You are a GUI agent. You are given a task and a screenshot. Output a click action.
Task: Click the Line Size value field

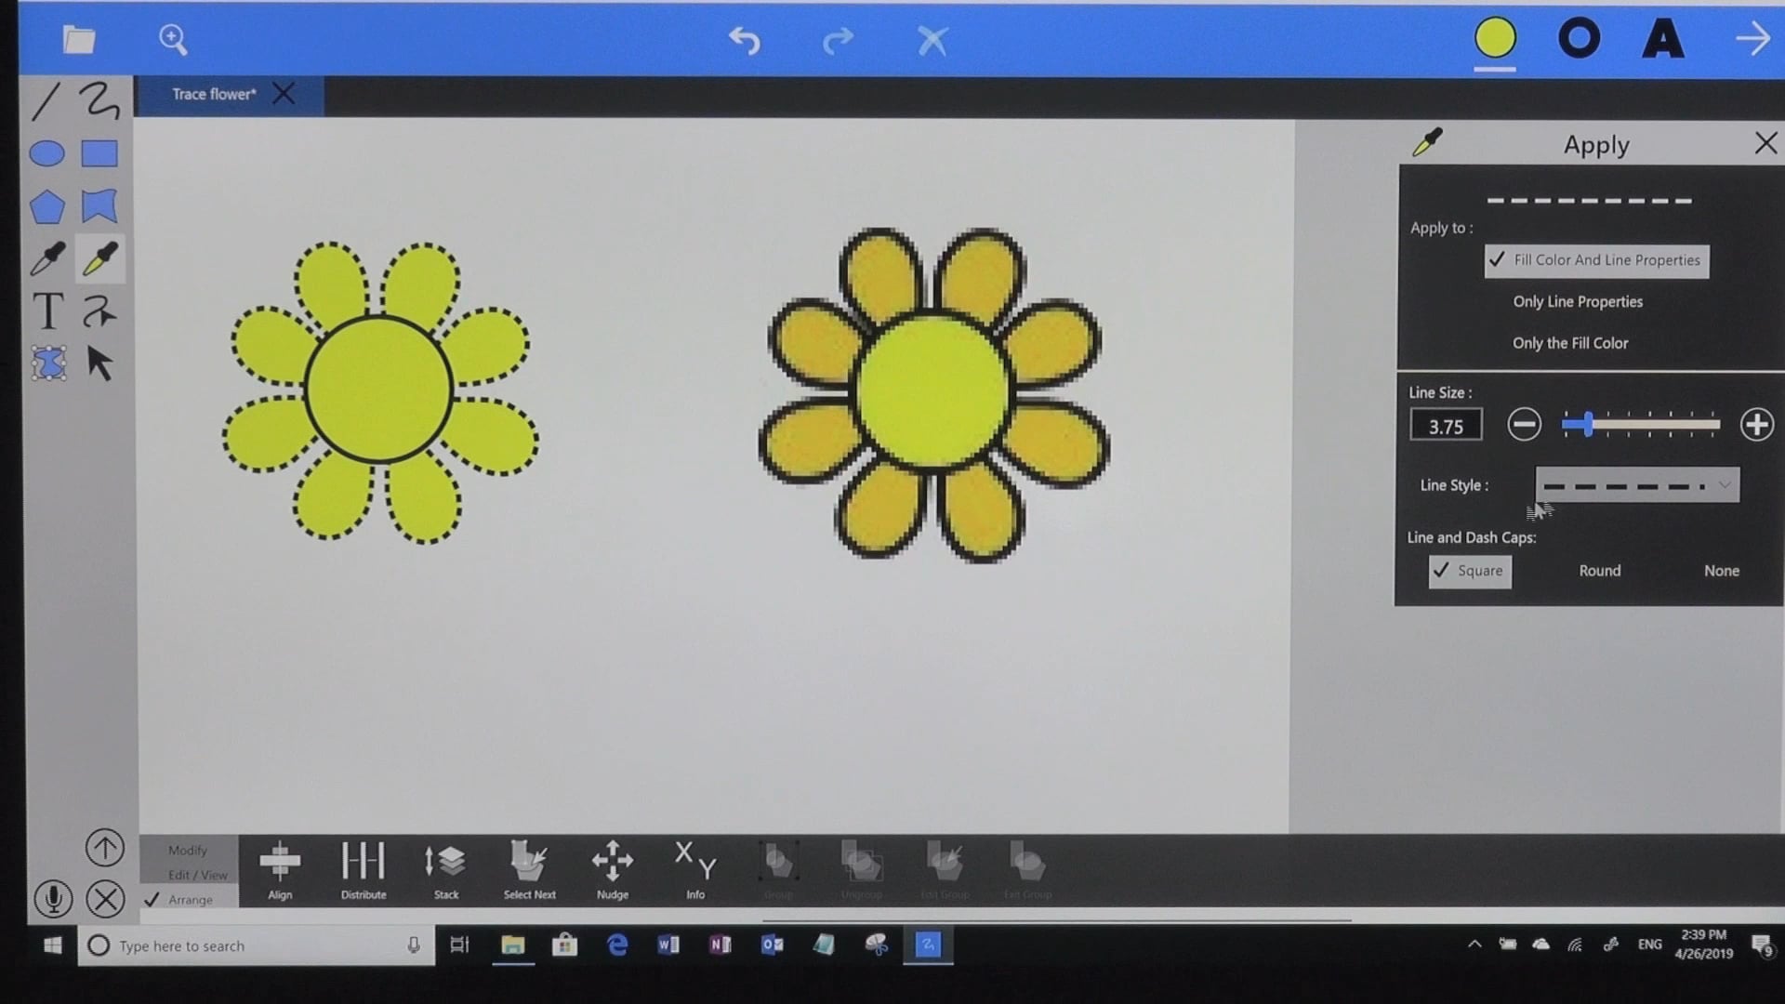point(1446,426)
